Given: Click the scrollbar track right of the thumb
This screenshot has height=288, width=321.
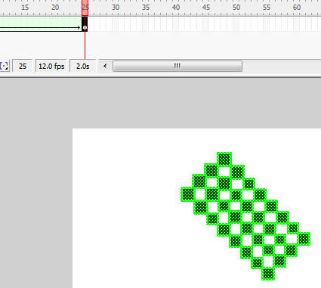Looking at the screenshot, I should click(x=282, y=67).
